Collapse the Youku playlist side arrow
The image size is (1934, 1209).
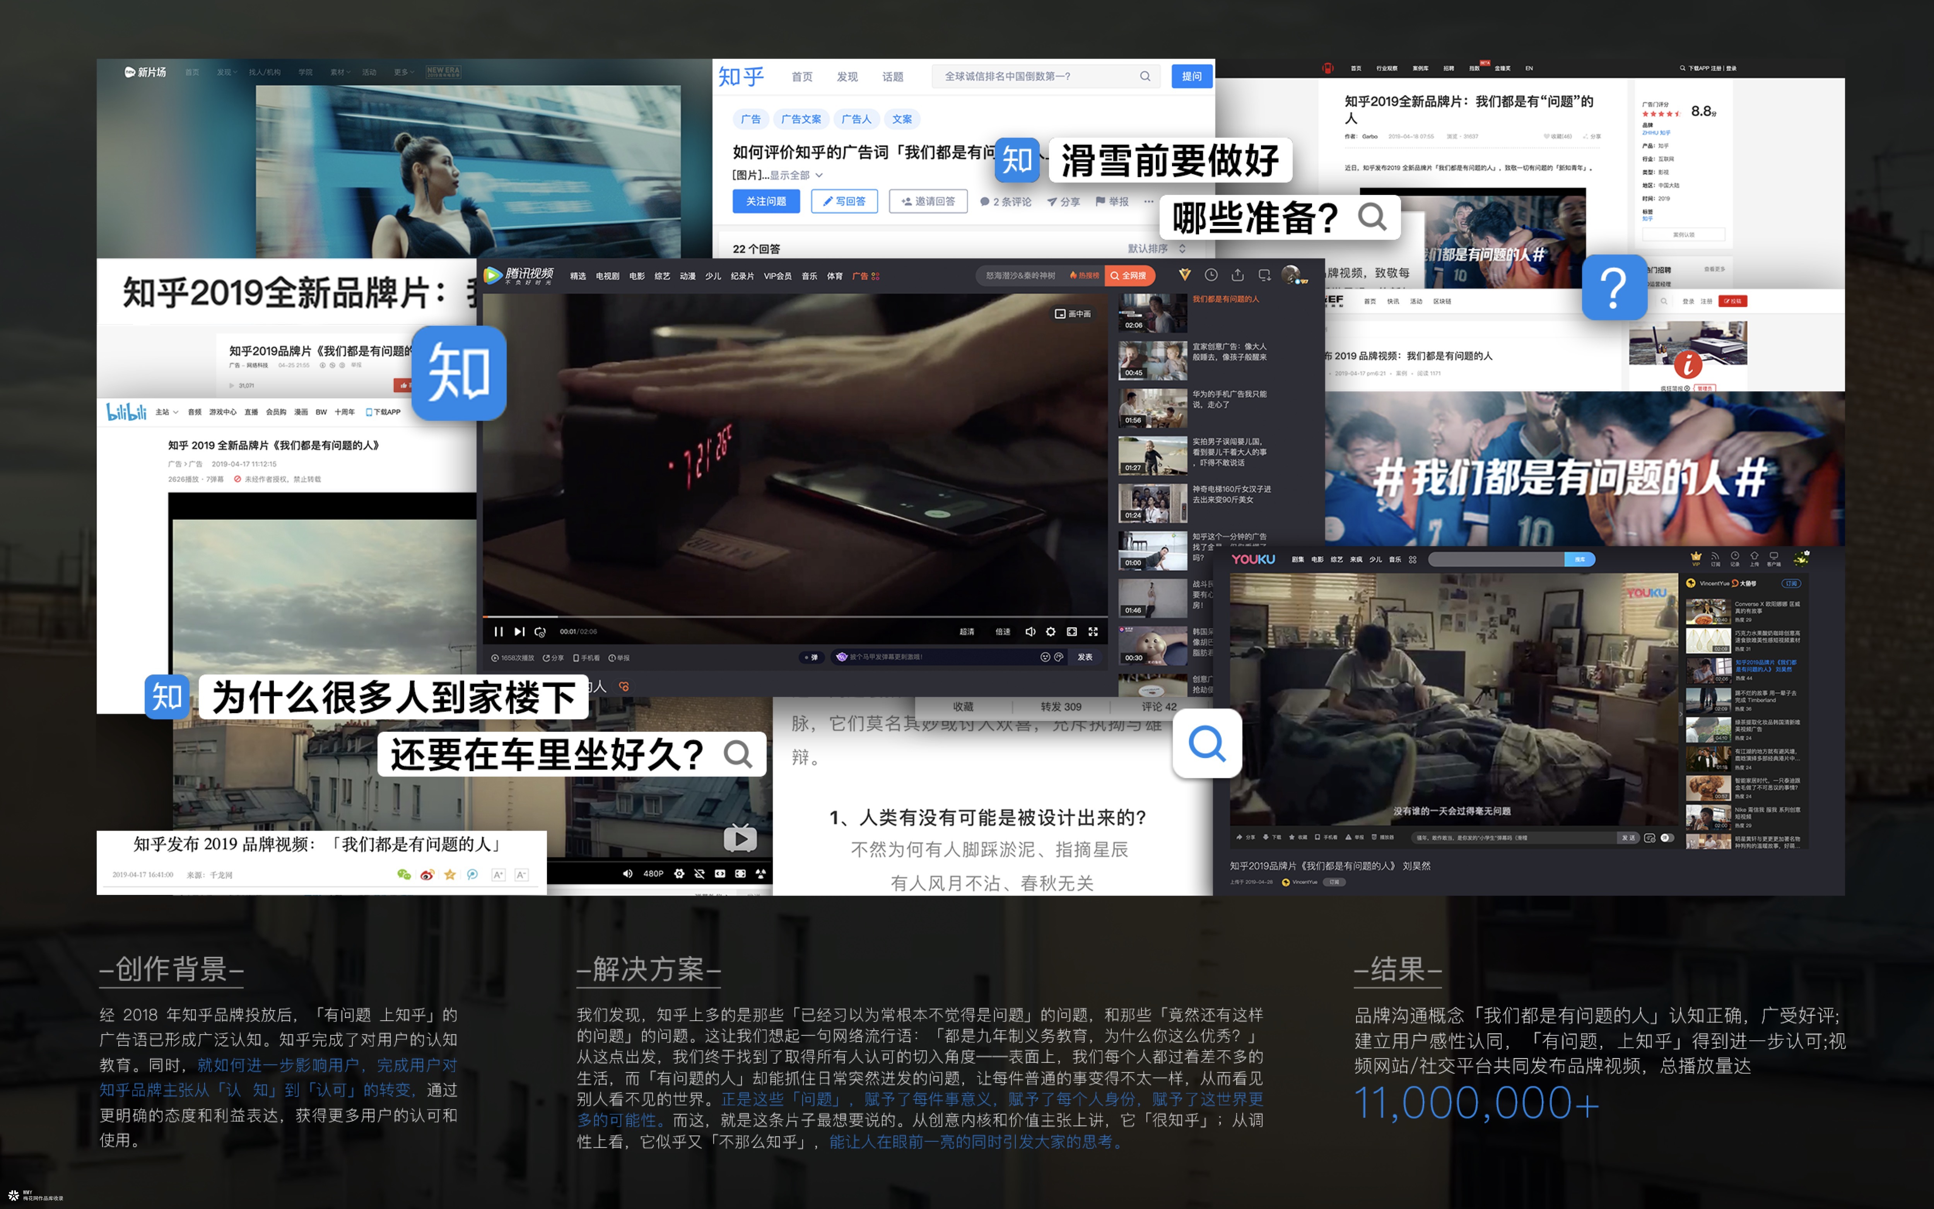click(x=1681, y=713)
